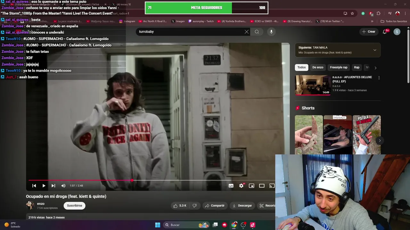
Task: Open the enzo channel name link
Action: [41, 203]
